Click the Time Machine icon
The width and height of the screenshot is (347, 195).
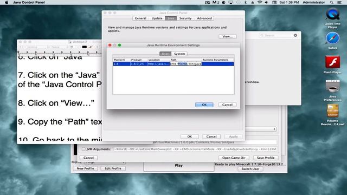[x=238, y=2]
